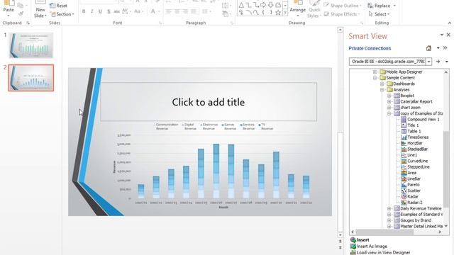The height and width of the screenshot is (255, 454).
Task: Open the Clipboard dialog launcher
Action: pyautogui.click(x=28, y=23)
